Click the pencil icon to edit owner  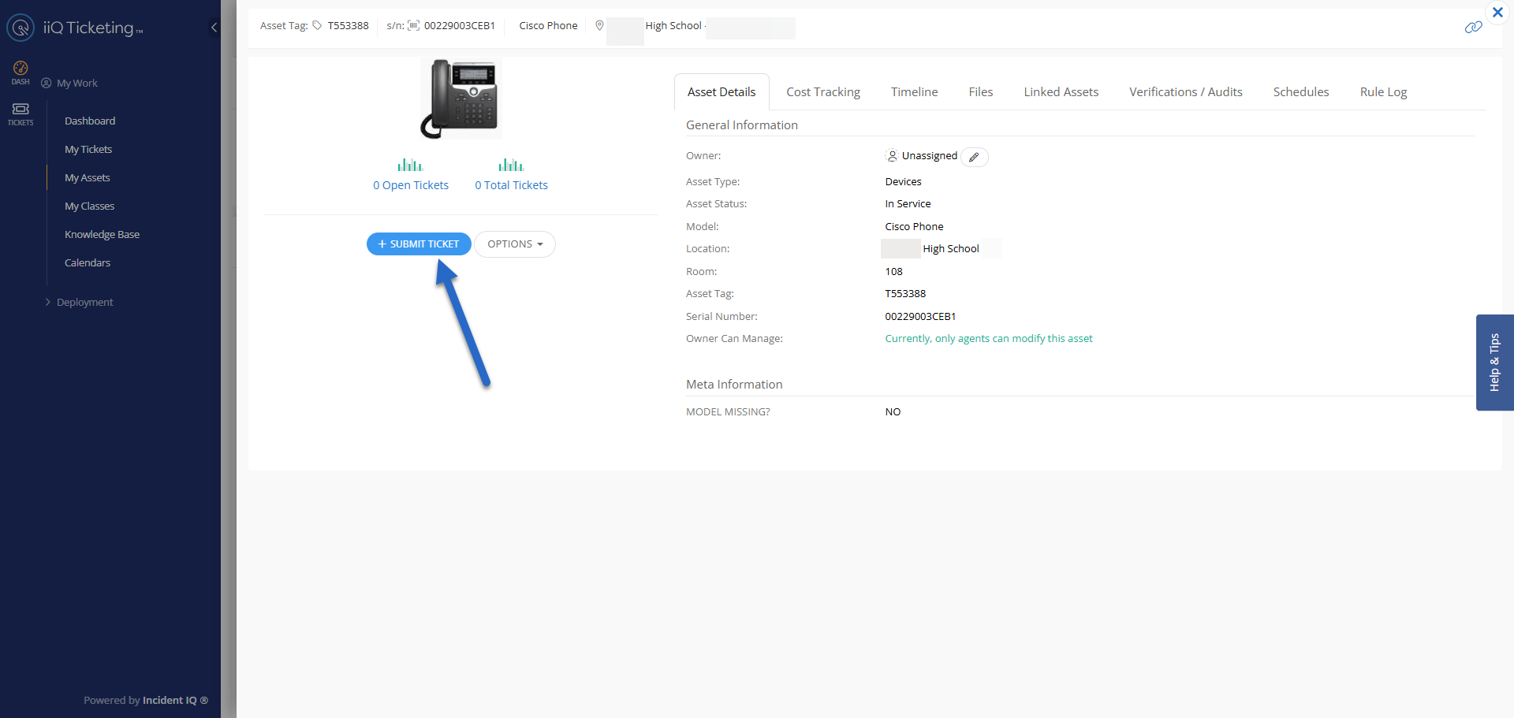974,157
